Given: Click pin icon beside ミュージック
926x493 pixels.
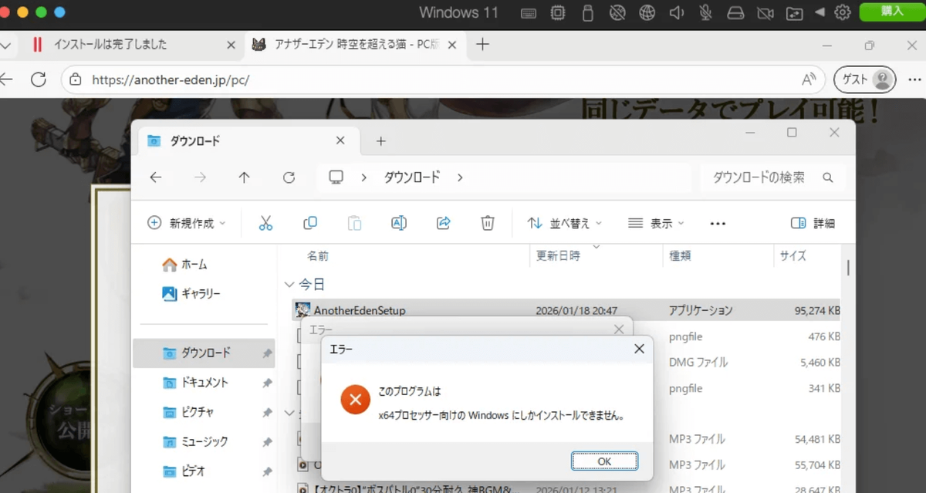Looking at the screenshot, I should pos(267,442).
